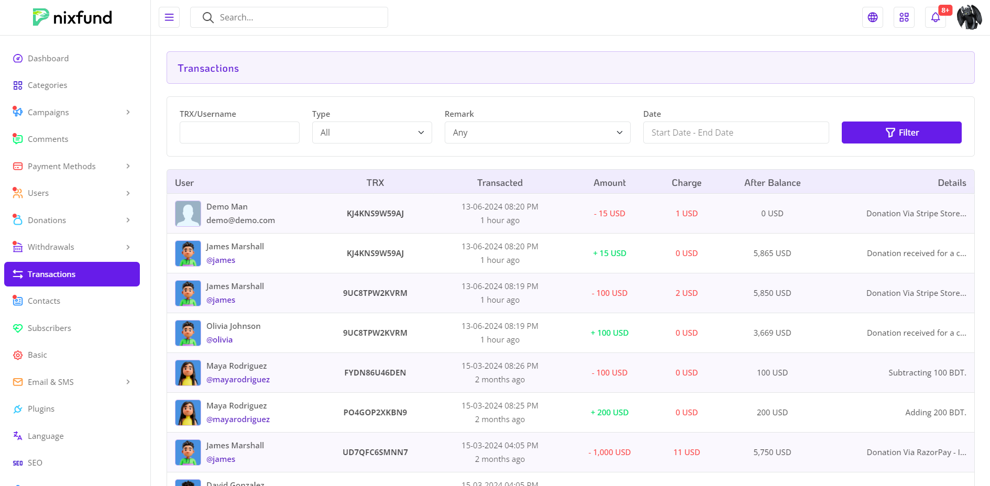Click the Plugins sidebar icon
The image size is (990, 486).
click(18, 409)
